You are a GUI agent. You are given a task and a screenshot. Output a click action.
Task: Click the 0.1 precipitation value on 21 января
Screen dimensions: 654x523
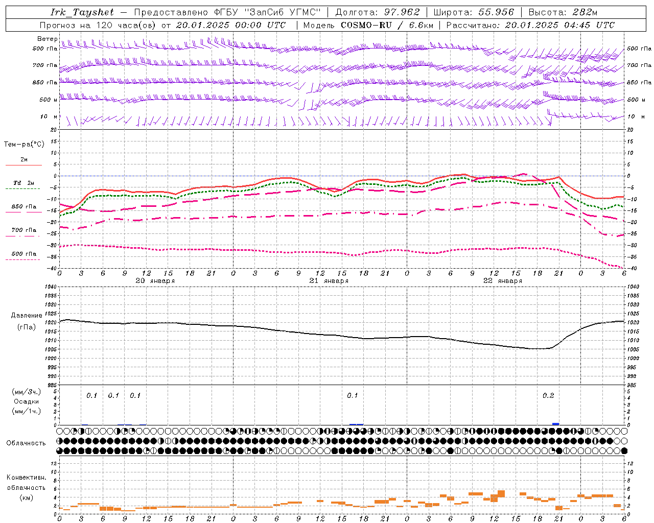(353, 396)
